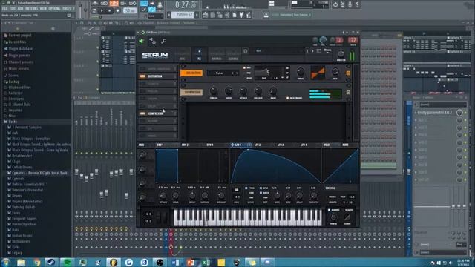Open Spotify from the taskbar
The height and width of the screenshot is (267, 475).
[x=67, y=262]
